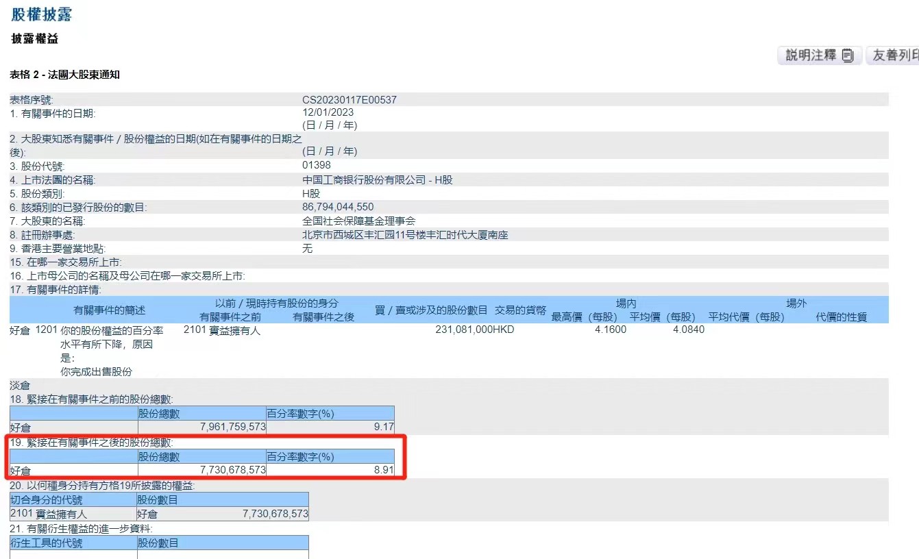Viewport: 919px width, 559px height.
Task: Click the registered office address text
Action: [405, 234]
